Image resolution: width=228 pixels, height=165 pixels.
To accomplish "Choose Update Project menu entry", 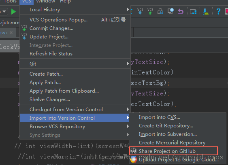I will [x=75, y=37].
